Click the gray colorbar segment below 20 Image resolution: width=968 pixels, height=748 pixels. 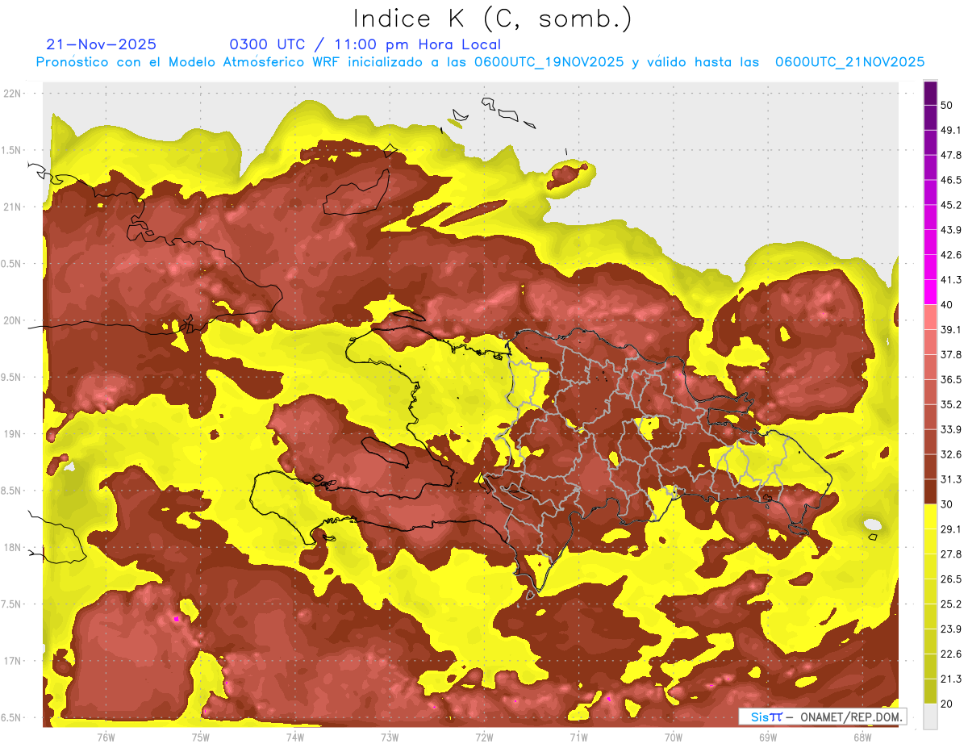pyautogui.click(x=930, y=717)
